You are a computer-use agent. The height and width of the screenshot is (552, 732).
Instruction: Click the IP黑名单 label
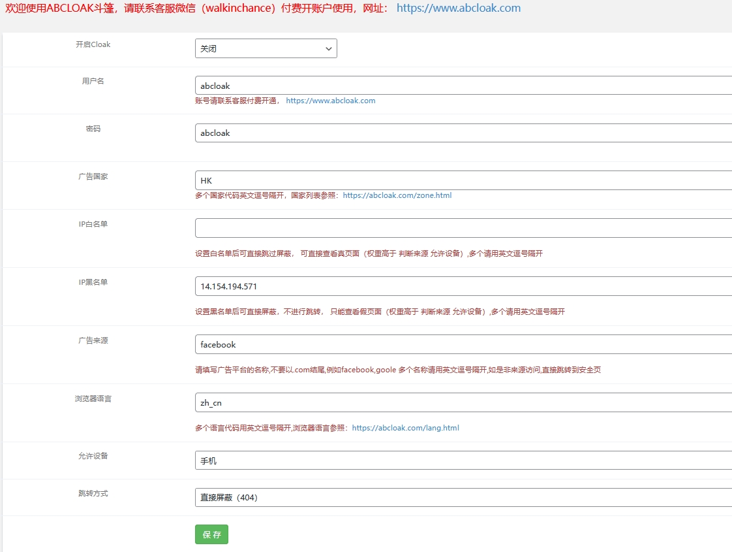point(93,282)
